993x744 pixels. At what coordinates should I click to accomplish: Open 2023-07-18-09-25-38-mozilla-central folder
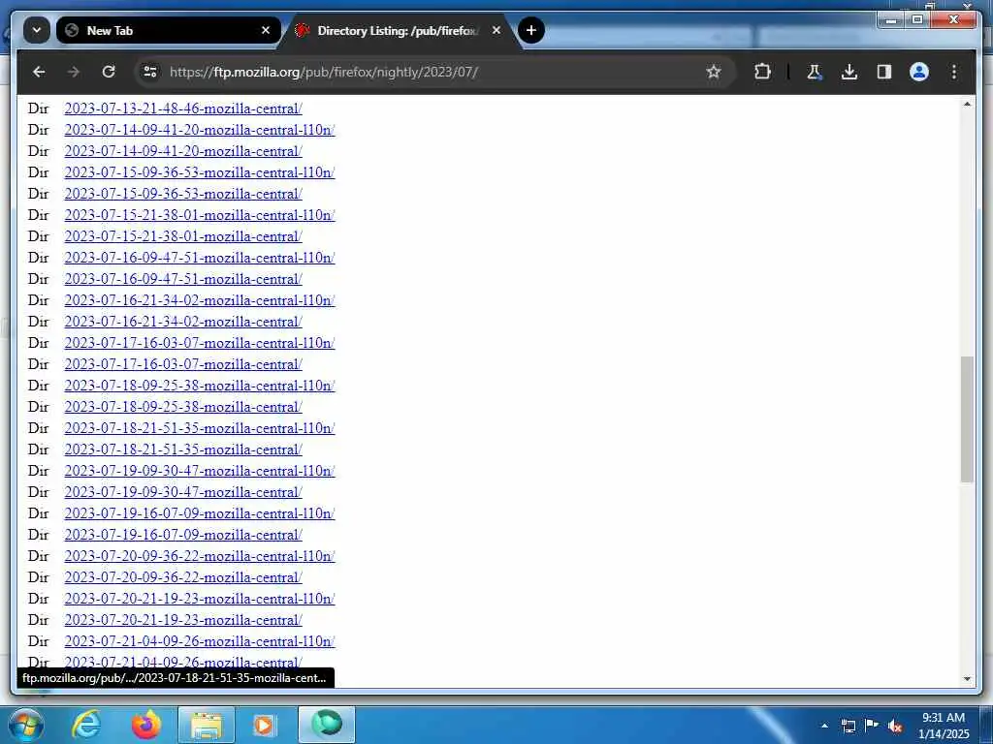click(183, 407)
